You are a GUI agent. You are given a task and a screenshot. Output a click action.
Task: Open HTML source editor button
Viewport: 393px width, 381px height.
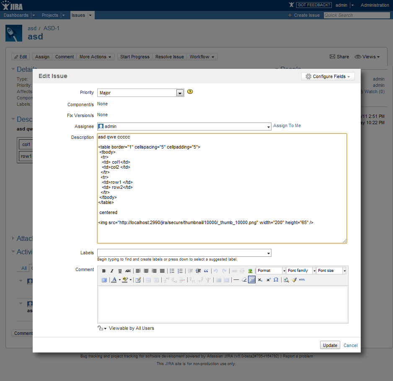click(302, 280)
